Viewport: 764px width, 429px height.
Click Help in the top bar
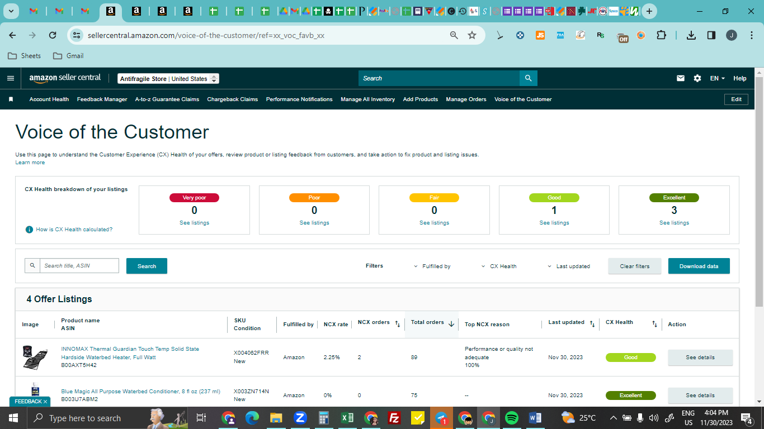click(x=740, y=78)
